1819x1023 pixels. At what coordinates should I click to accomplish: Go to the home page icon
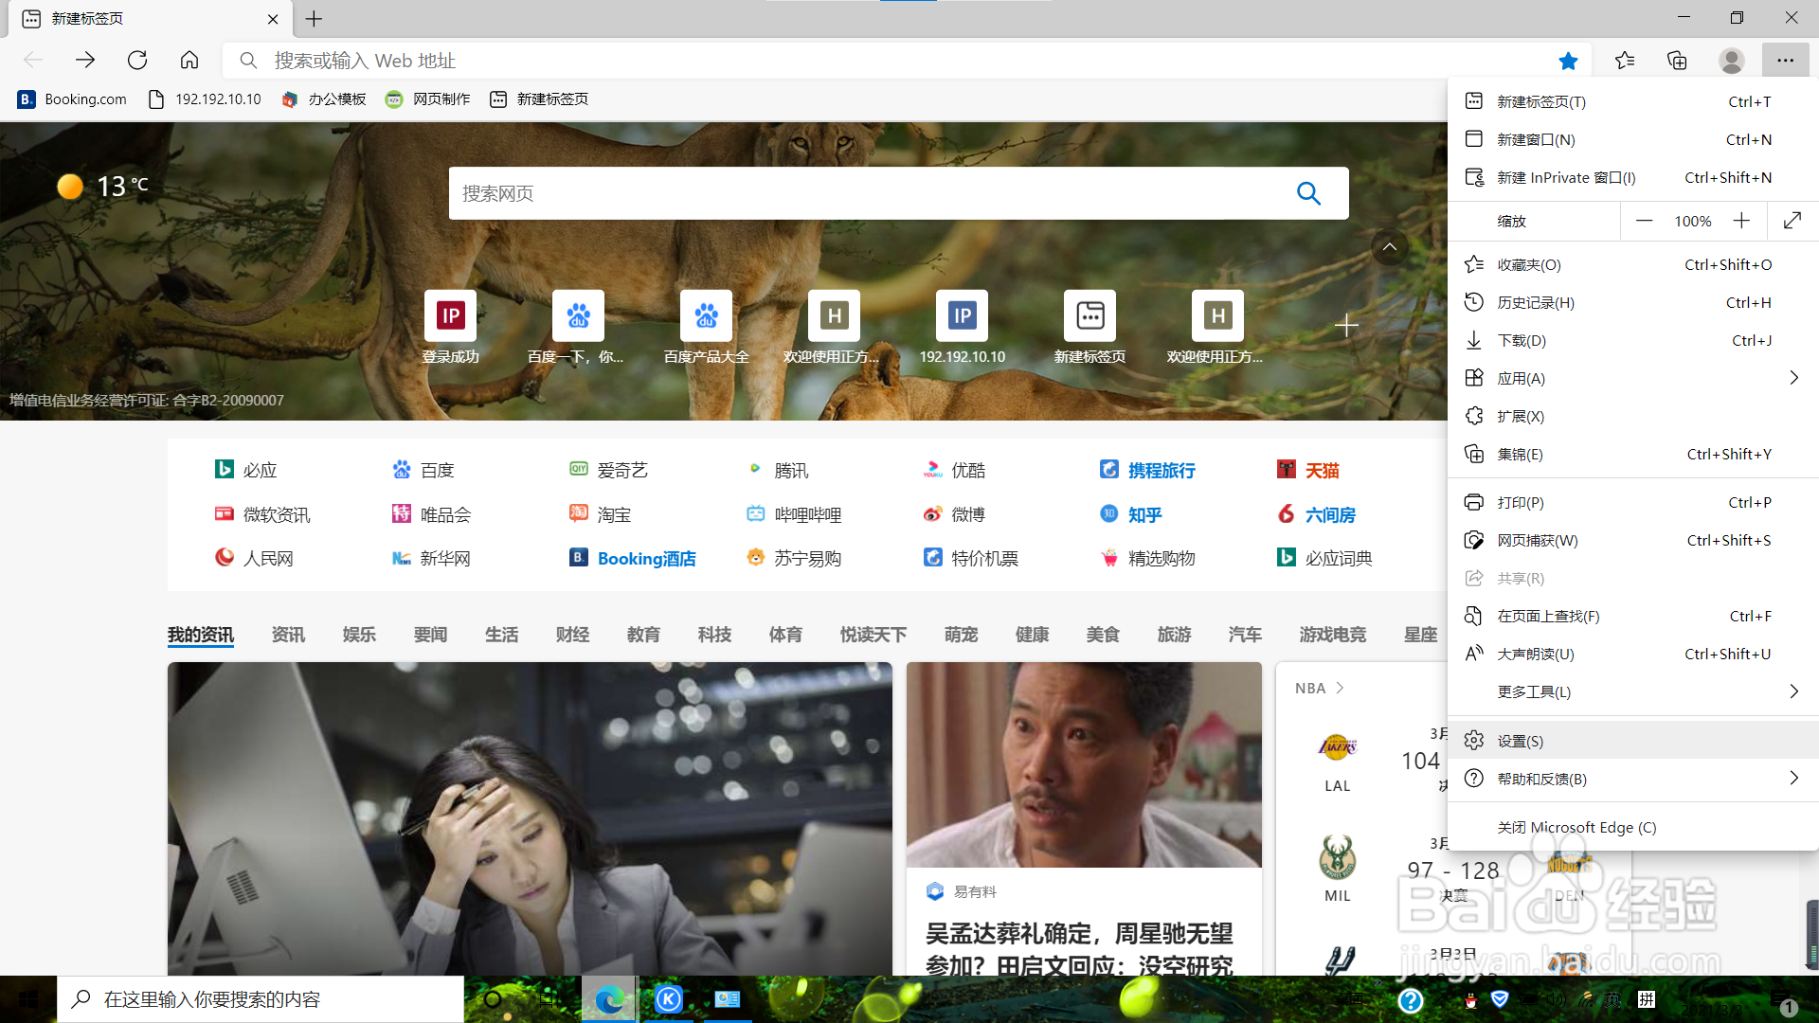[x=189, y=61]
